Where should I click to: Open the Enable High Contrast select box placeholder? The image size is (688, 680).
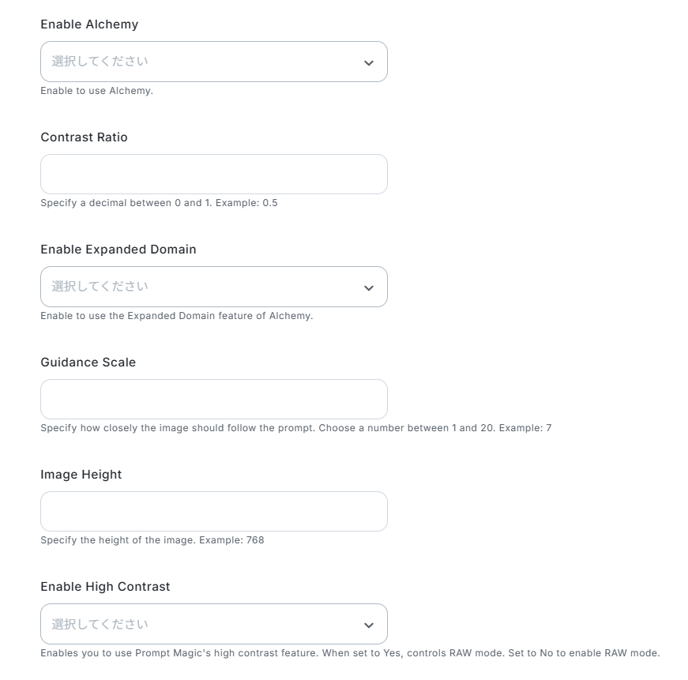coord(100,624)
